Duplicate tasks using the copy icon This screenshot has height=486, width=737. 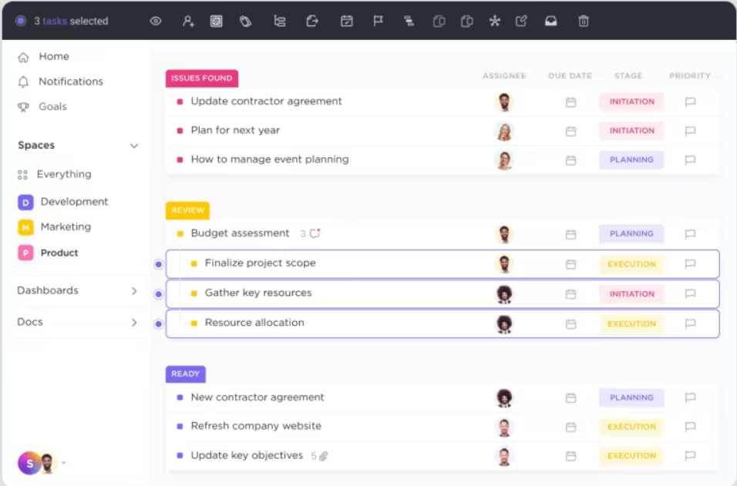[x=439, y=21]
